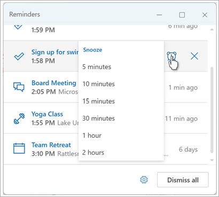The height and width of the screenshot is (197, 219).
Task: Click the '1 min ago' text
Action: click(183, 88)
